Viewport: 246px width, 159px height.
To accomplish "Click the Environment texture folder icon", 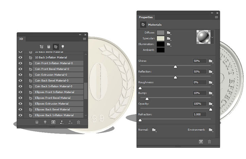I will 211,130.
